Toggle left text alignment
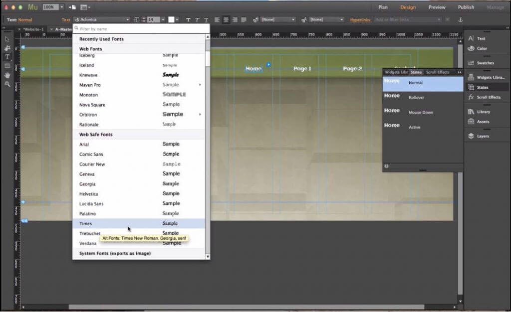The width and height of the screenshot is (511, 312). [x=218, y=19]
